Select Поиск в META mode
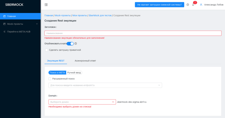Image resolution: width=225 pixels, height=118 pixels. click(x=57, y=73)
